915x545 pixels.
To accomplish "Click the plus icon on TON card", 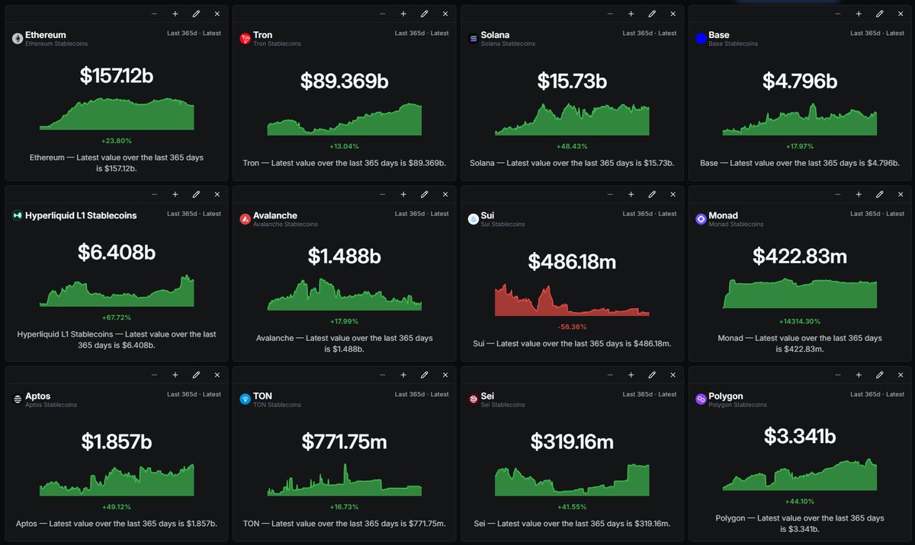I will [403, 375].
